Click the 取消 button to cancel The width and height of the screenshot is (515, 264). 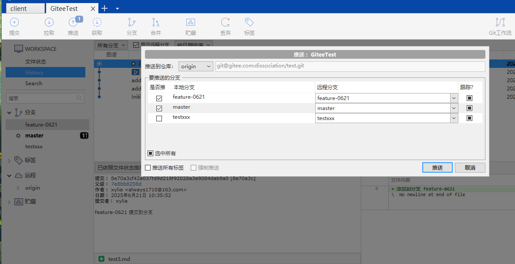[x=470, y=168]
